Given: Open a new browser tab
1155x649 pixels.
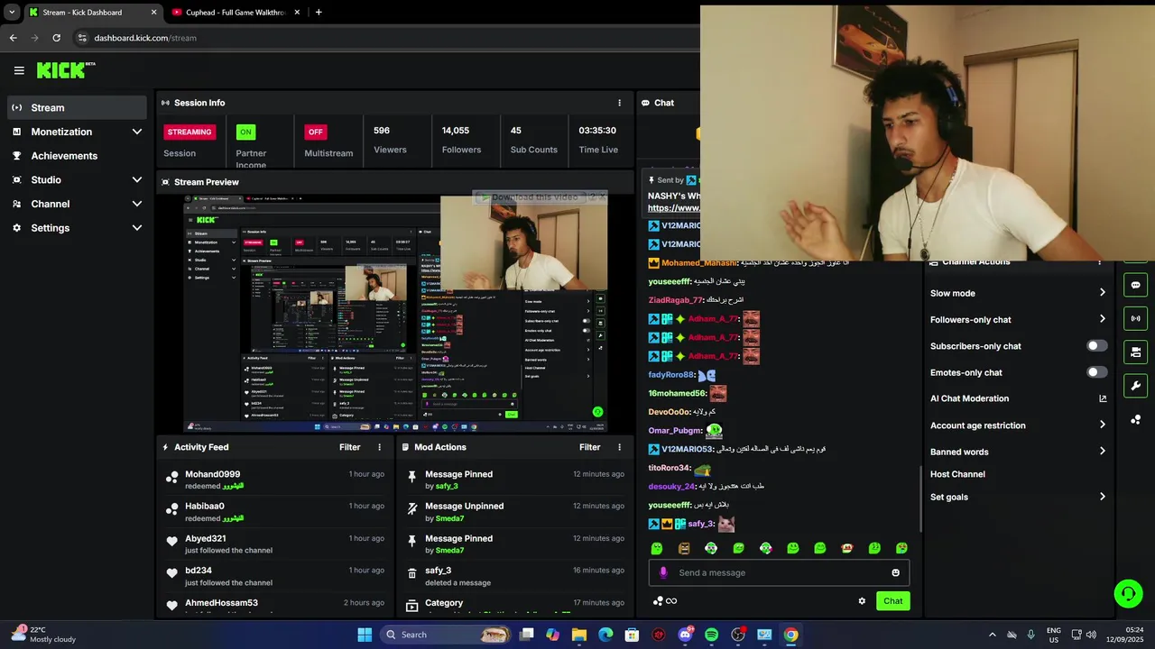Looking at the screenshot, I should pos(319,13).
